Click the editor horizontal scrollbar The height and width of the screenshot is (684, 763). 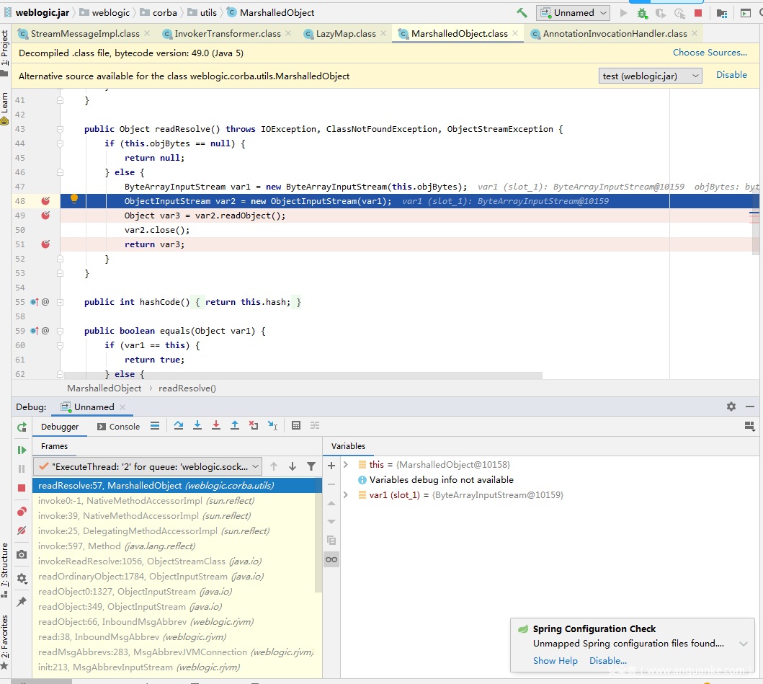coord(303,376)
